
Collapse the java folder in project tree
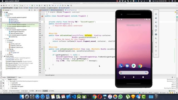pos(4,16)
